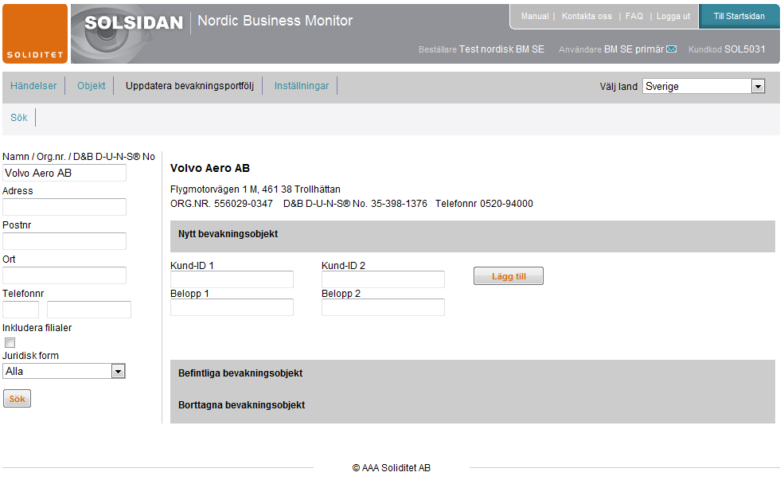Click the Beställare Test nordisk BM SE text

481,49
